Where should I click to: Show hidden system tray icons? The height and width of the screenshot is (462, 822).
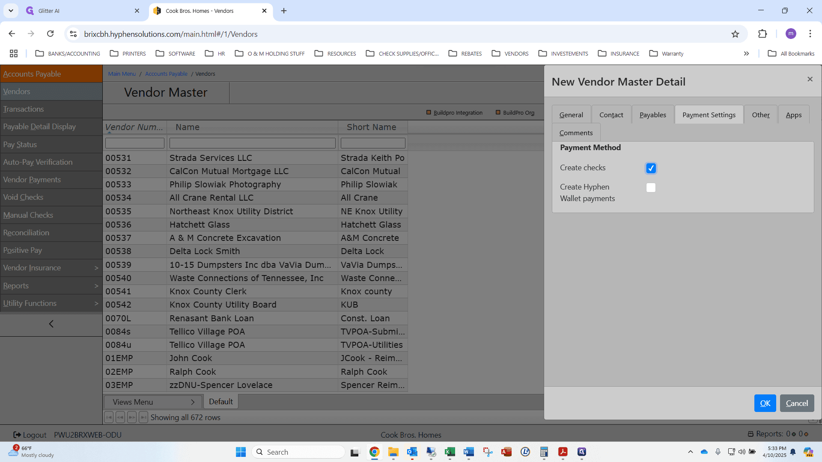(x=690, y=452)
